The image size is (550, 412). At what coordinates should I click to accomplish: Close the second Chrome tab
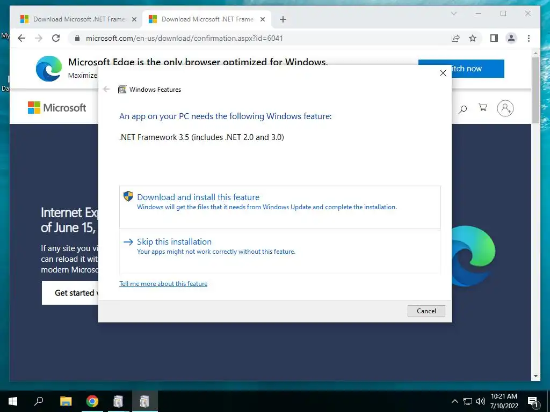(x=262, y=20)
